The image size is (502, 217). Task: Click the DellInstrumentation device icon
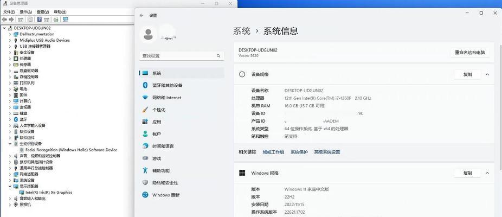pos(16,34)
